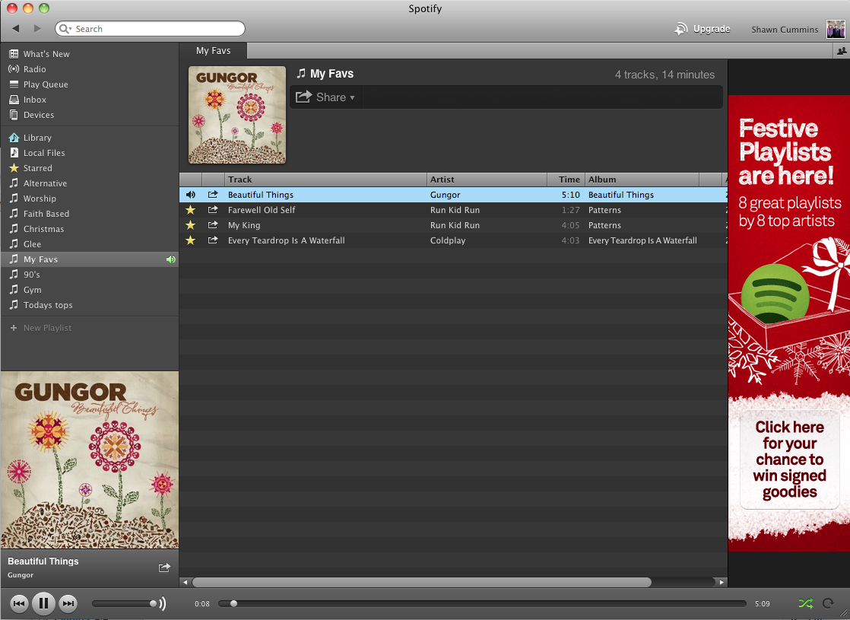
Task: Sort by Artist column header
Action: pyautogui.click(x=487, y=179)
